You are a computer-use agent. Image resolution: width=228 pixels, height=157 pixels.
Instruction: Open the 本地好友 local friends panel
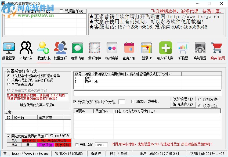tap(26, 51)
